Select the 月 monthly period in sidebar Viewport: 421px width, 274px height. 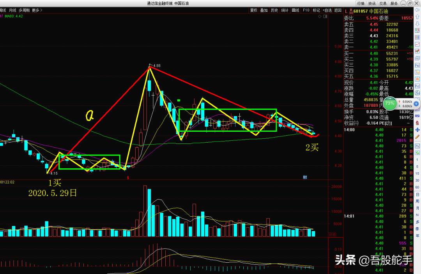click(417, 208)
